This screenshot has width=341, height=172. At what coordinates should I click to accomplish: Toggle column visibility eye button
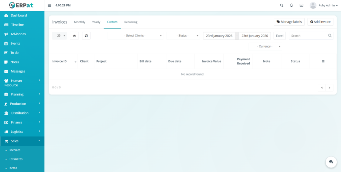(74, 36)
